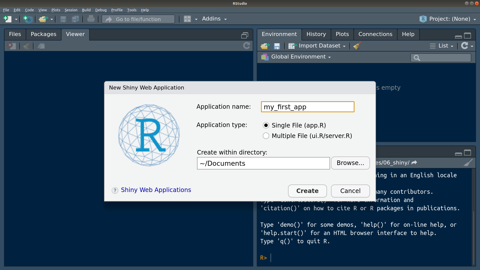
Task: Click the Save All documents icon
Action: tap(75, 19)
